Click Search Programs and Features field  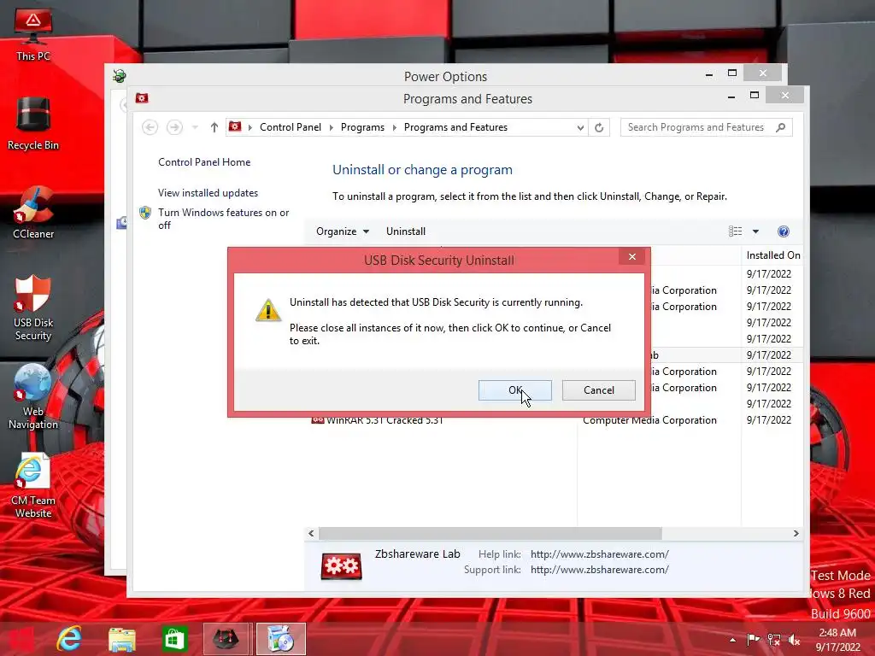(706, 127)
